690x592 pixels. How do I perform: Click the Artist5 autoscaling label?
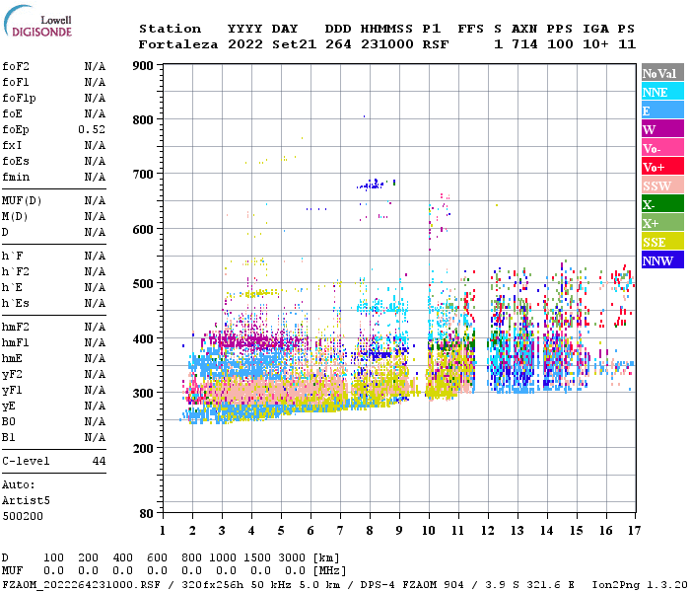coord(26,501)
